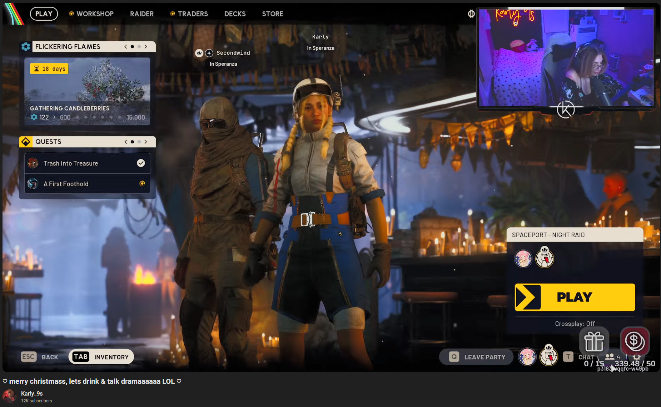
Task: Toggle the Trash Into Treasure checkmark
Action: [x=141, y=163]
